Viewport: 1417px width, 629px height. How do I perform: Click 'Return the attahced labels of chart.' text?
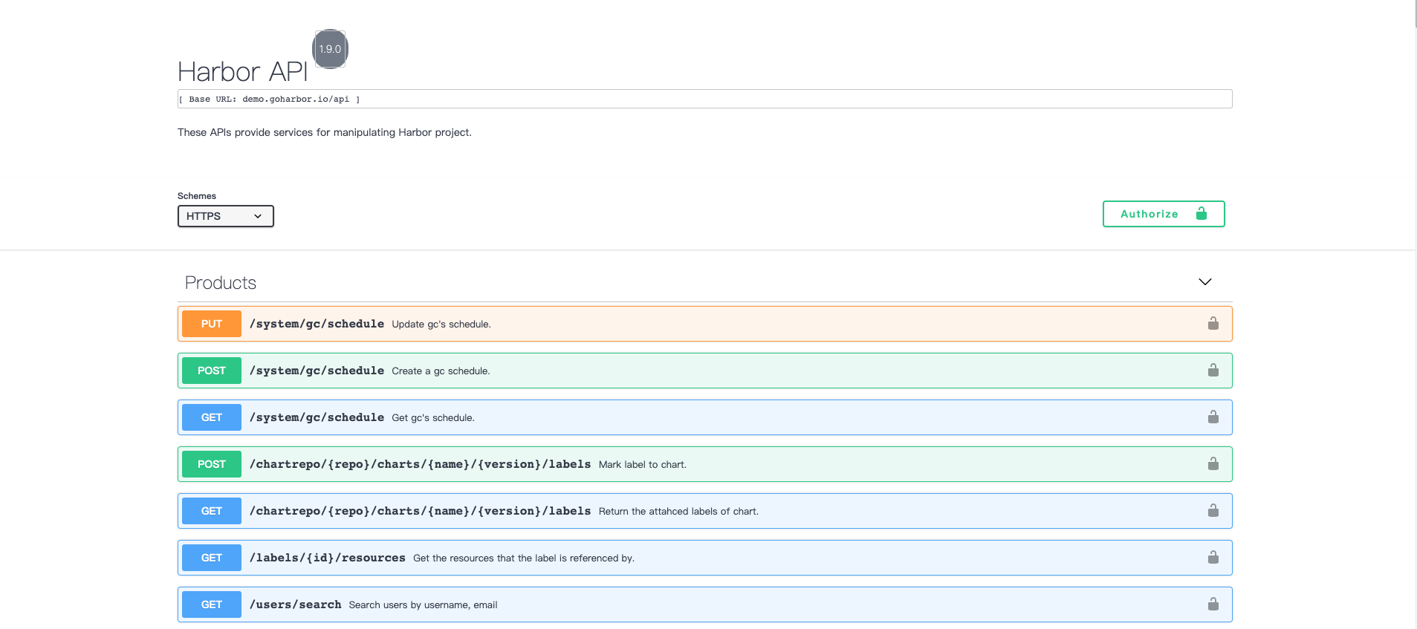(x=678, y=512)
